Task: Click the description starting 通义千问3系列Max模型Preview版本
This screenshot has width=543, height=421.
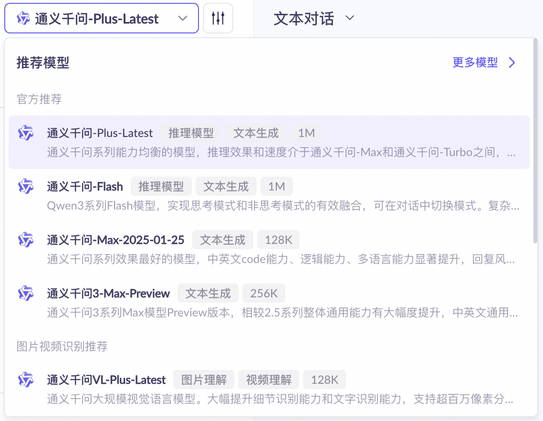Action: point(282,312)
